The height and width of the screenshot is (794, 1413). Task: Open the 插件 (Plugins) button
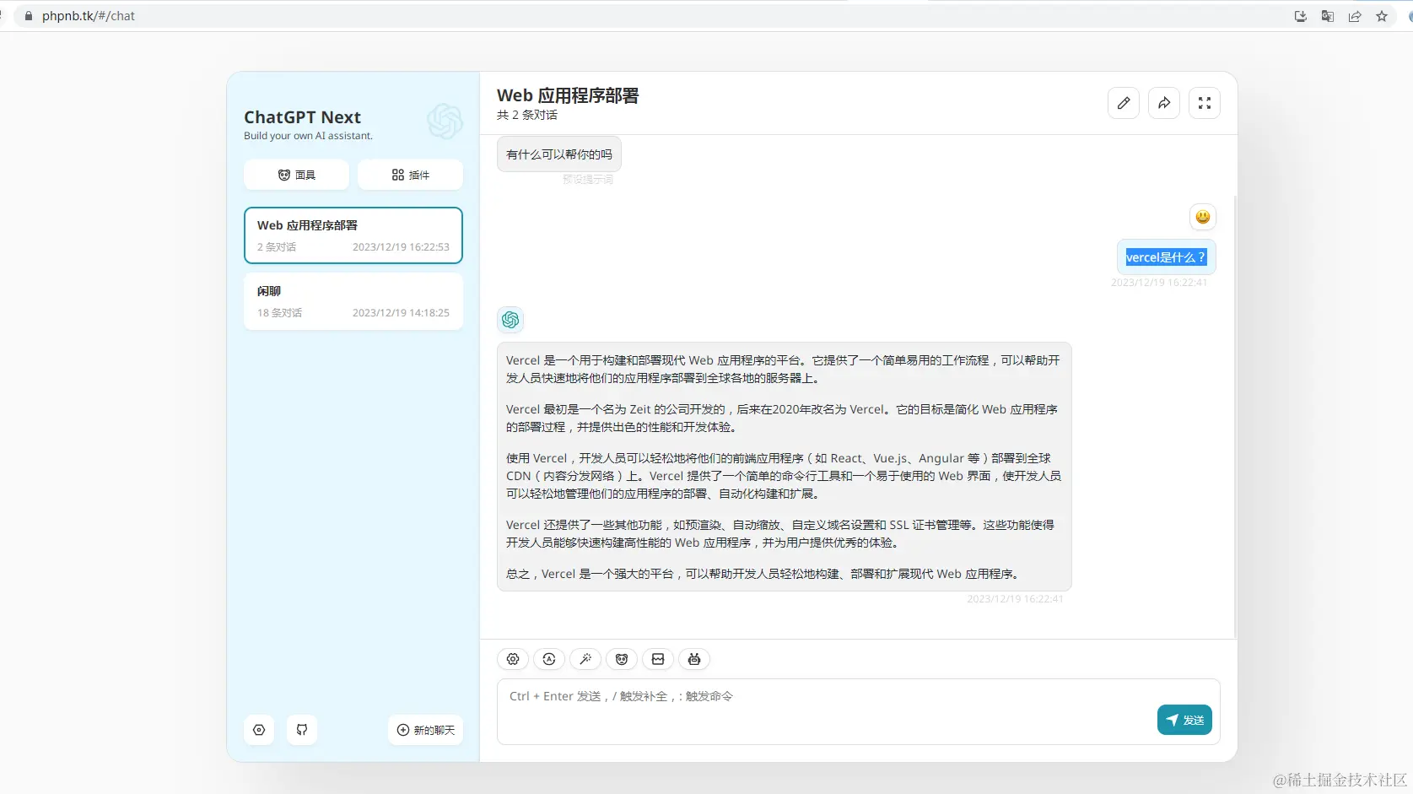410,175
